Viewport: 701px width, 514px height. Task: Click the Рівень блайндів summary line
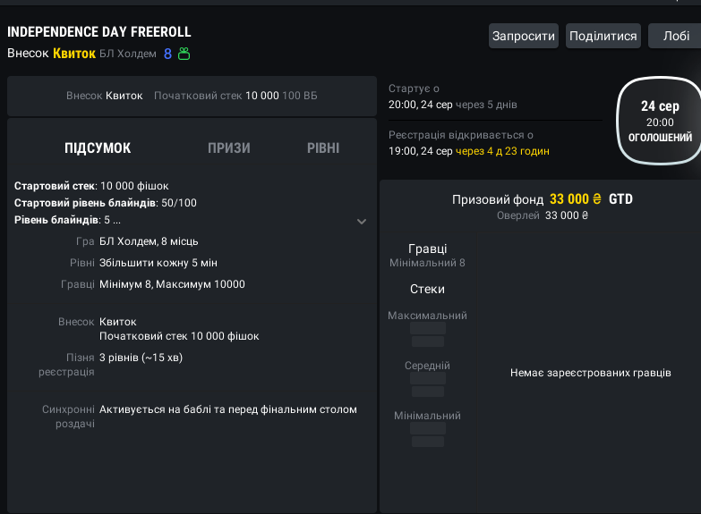coord(67,220)
